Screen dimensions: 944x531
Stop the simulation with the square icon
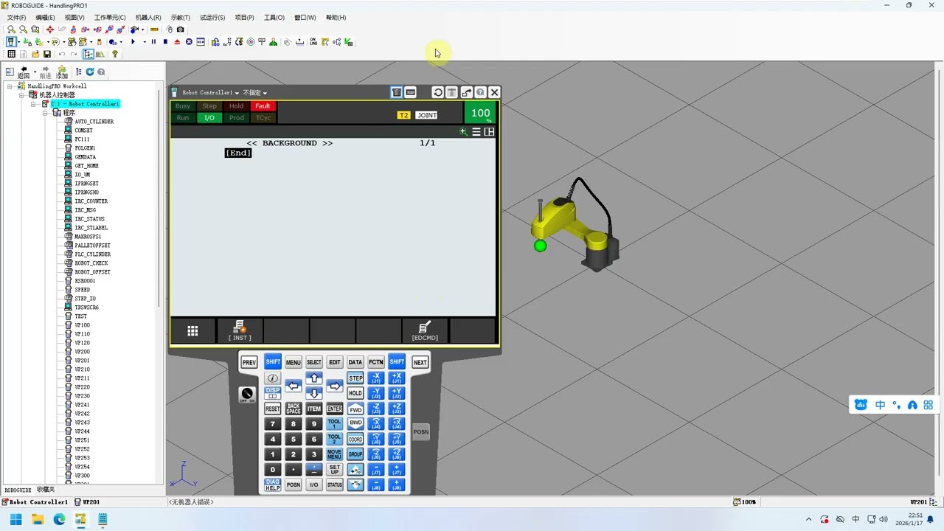click(x=165, y=42)
